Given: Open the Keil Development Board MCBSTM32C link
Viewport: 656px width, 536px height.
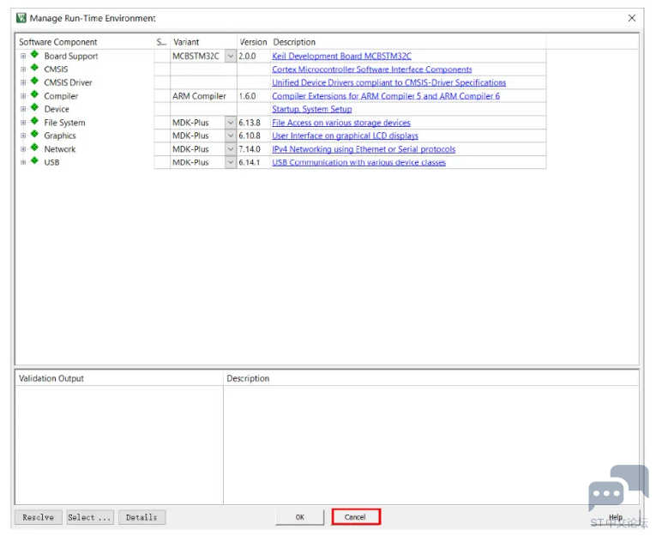Looking at the screenshot, I should (341, 56).
